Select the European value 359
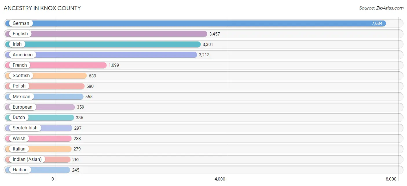 pyautogui.click(x=80, y=107)
